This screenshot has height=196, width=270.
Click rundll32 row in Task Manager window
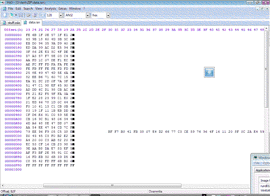pyautogui.click(x=265, y=186)
